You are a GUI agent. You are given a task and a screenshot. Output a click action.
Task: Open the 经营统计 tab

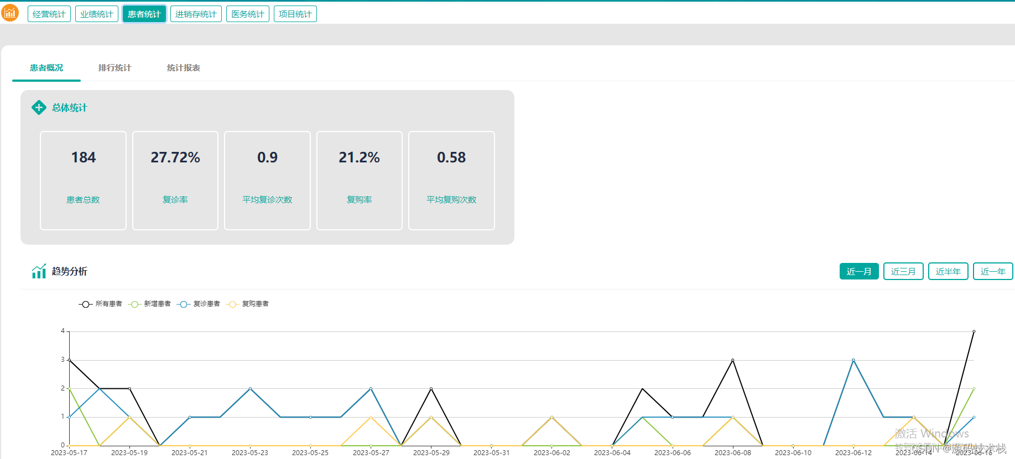click(x=49, y=14)
